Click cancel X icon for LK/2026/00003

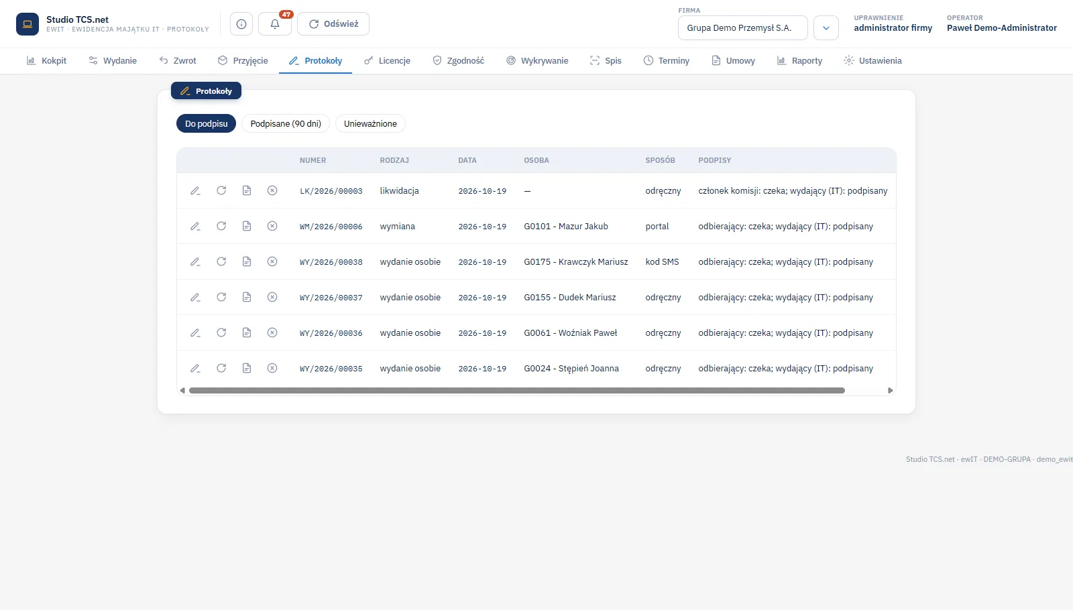tap(272, 190)
